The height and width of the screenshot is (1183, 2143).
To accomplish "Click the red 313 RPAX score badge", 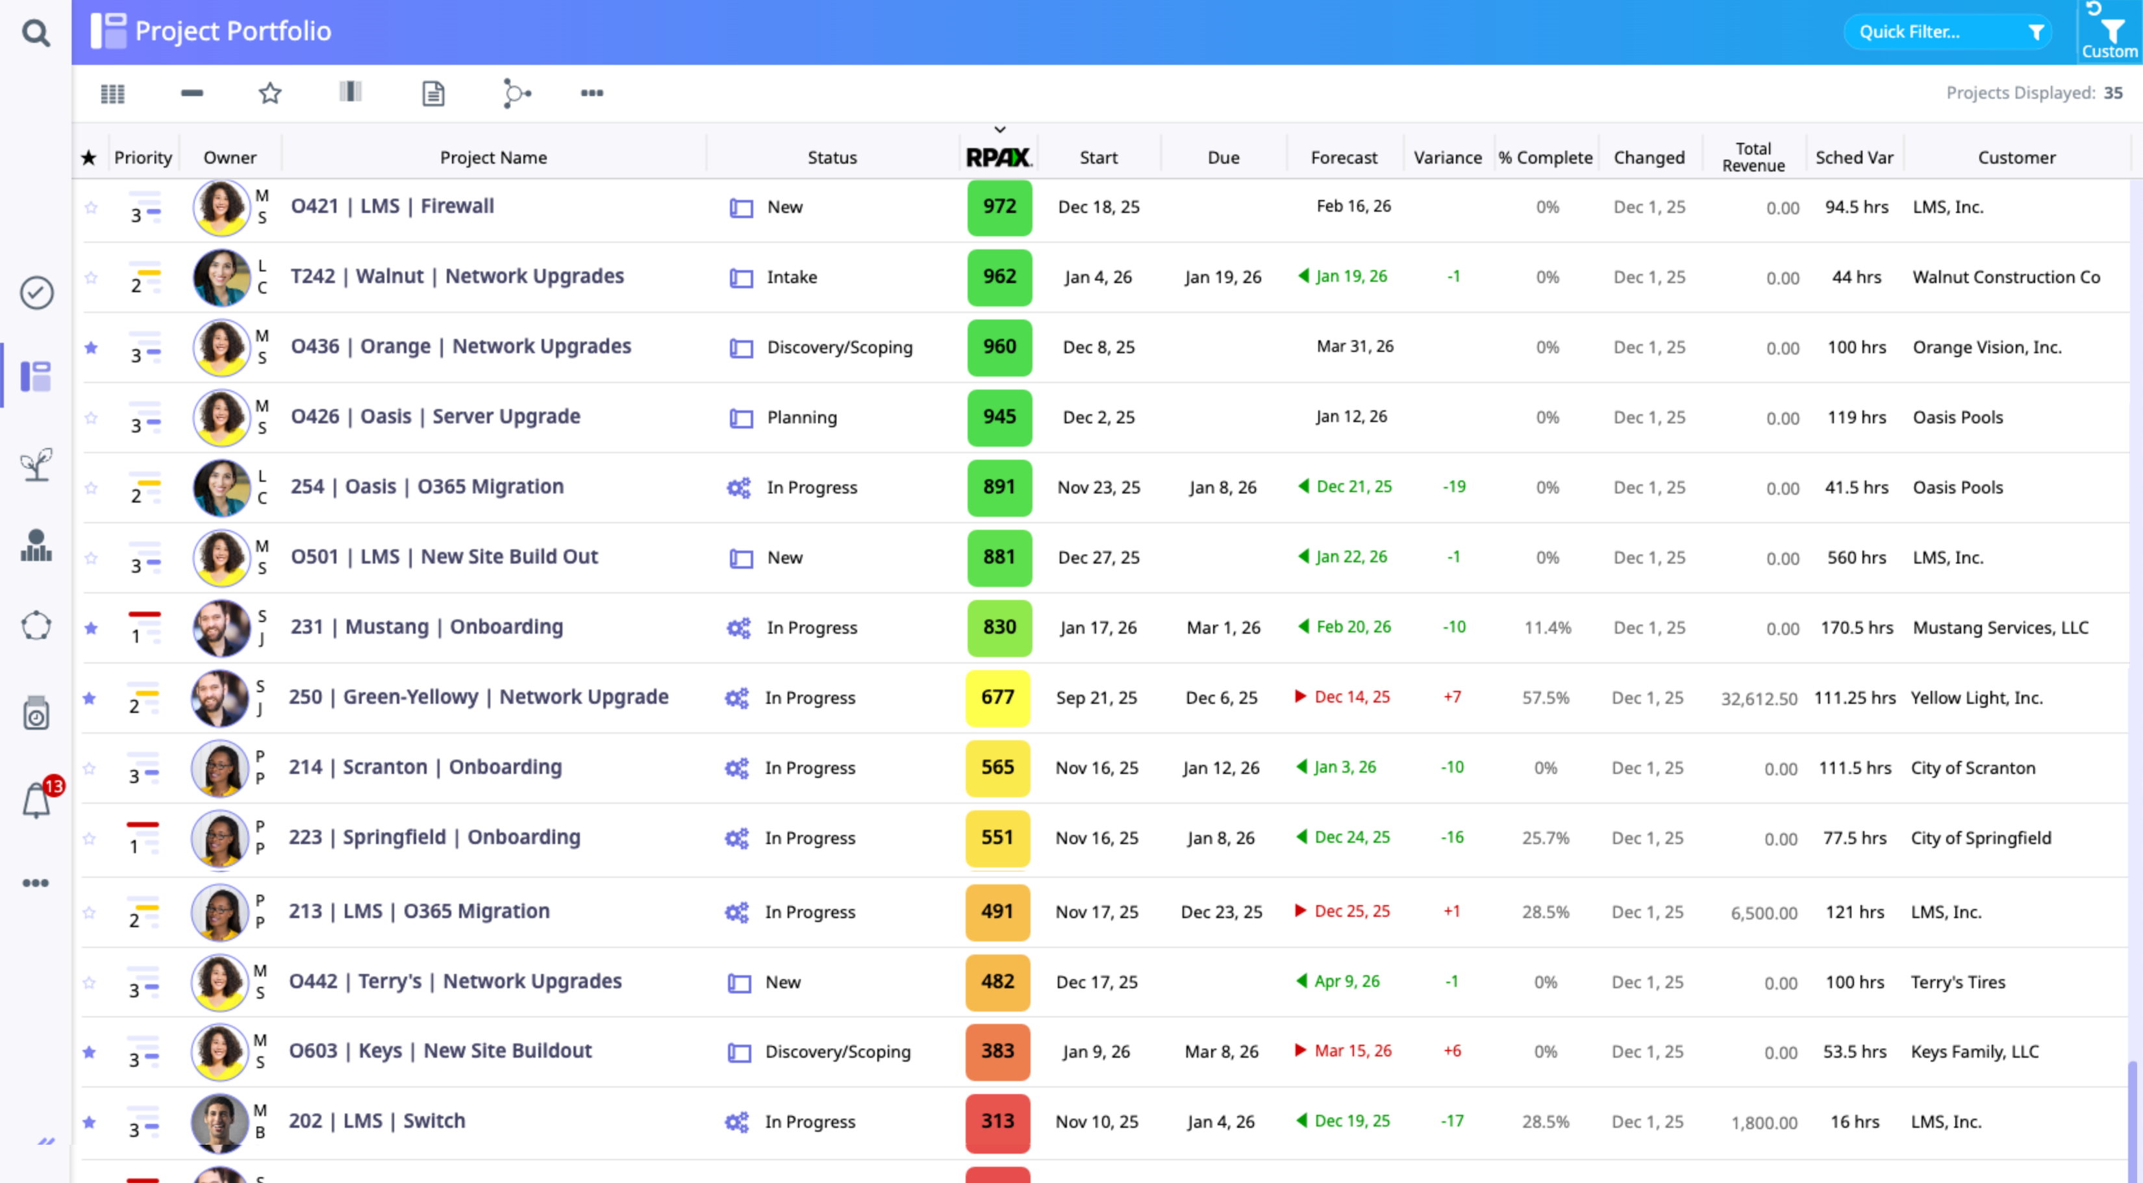I will (x=997, y=1122).
